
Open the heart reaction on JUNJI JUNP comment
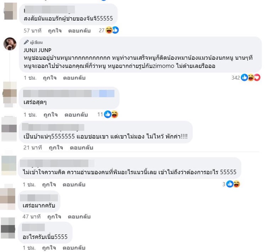257,77
